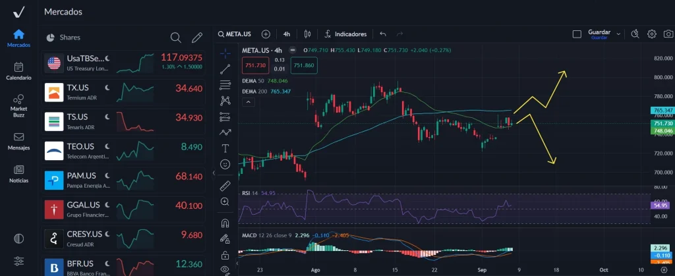
Task: Click the 765.347 price axis label
Action: (x=663, y=111)
